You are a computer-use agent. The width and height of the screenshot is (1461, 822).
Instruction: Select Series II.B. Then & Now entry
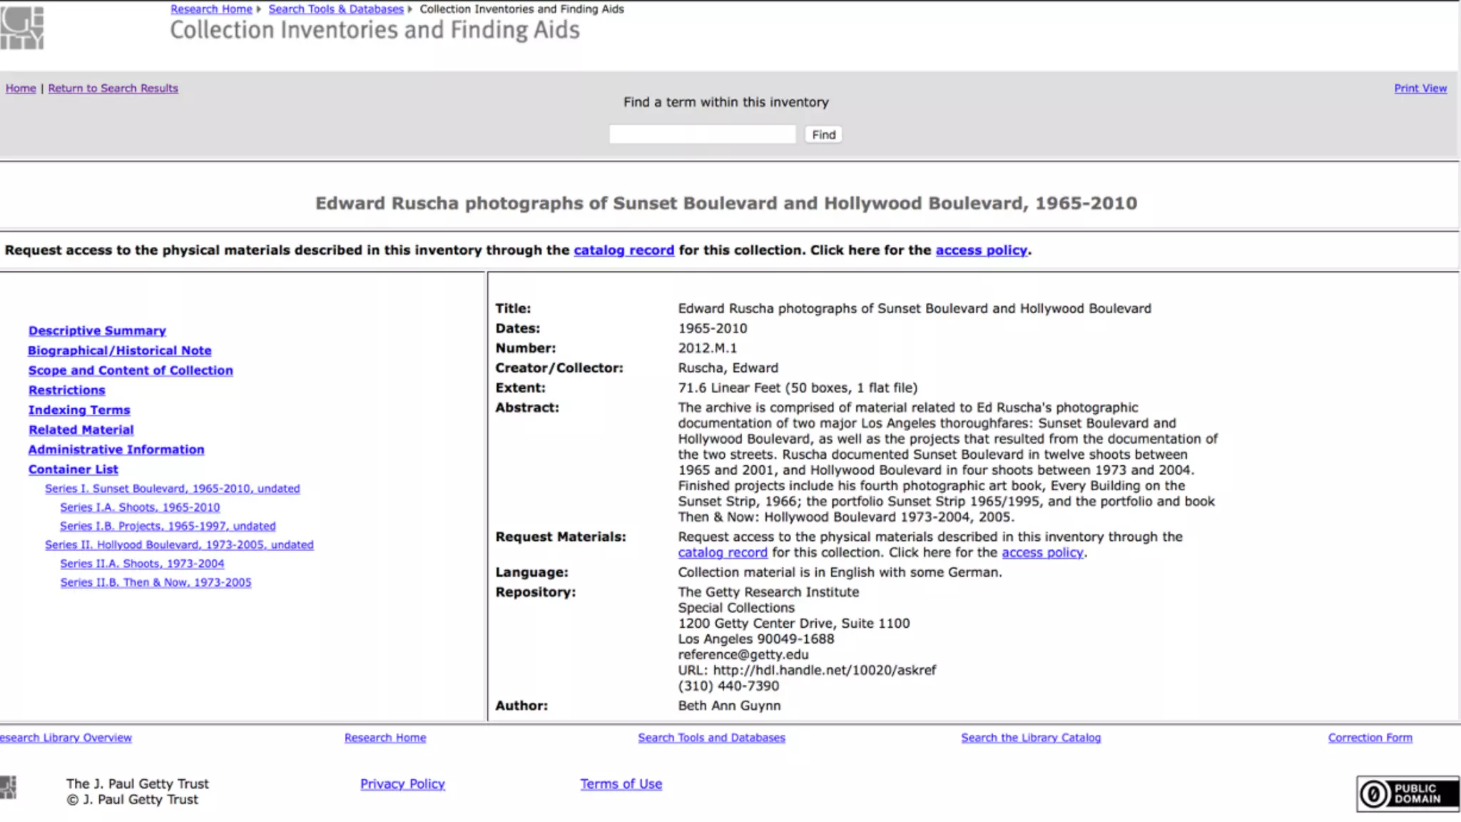(156, 582)
